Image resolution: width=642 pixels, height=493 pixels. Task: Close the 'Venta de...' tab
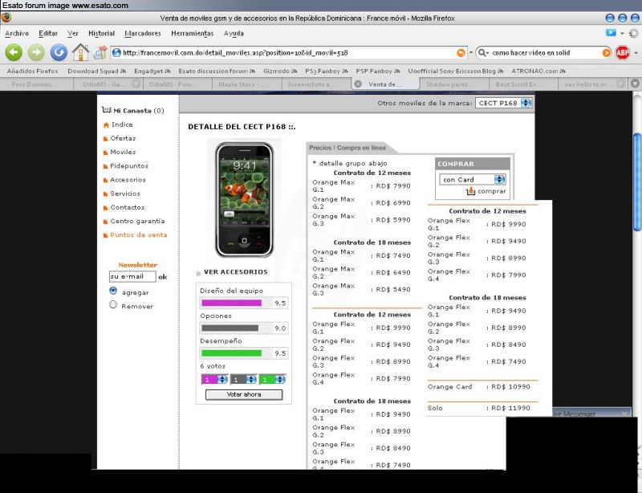357,84
